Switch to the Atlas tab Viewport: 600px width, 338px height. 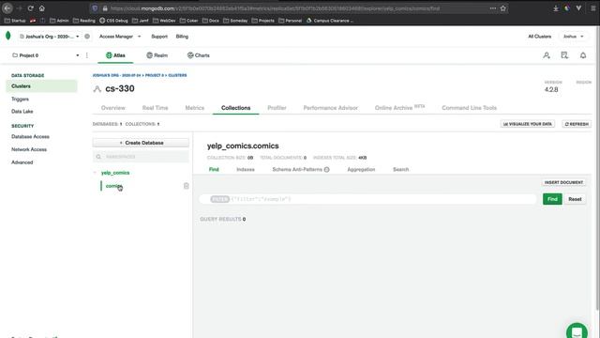[x=115, y=55]
